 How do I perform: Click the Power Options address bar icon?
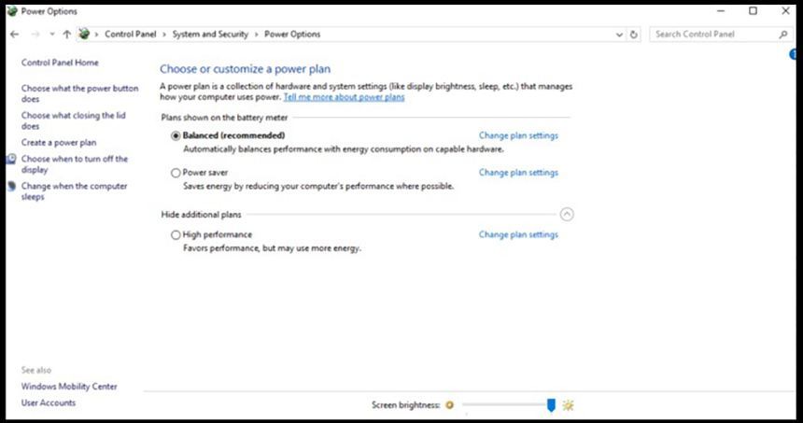84,35
